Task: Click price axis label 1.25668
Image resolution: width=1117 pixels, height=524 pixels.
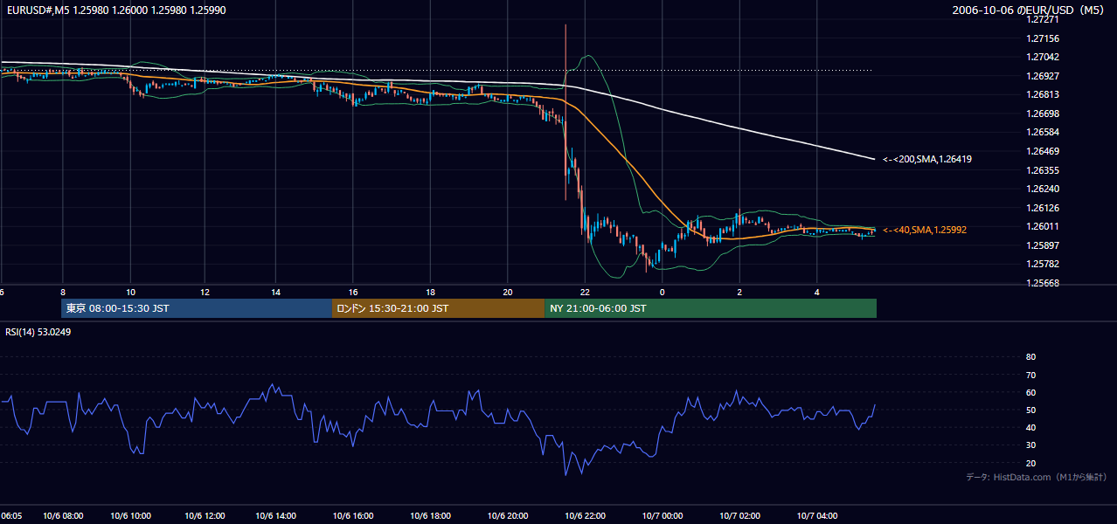Action: (1044, 283)
